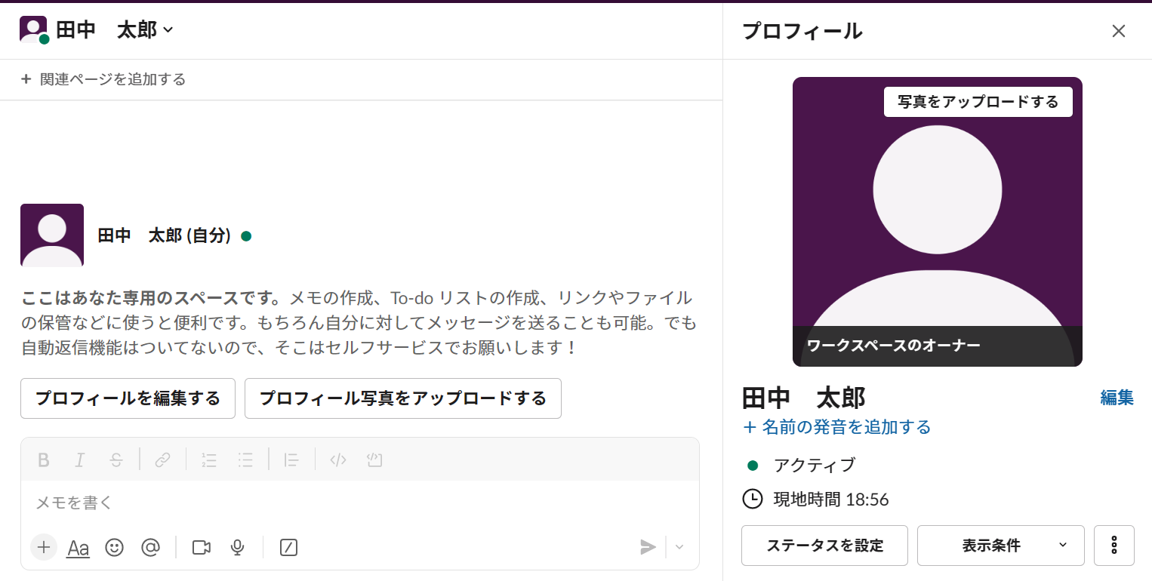Viewport: 1152px width, 581px height.
Task: Open the send options dropdown arrow
Action: [678, 548]
